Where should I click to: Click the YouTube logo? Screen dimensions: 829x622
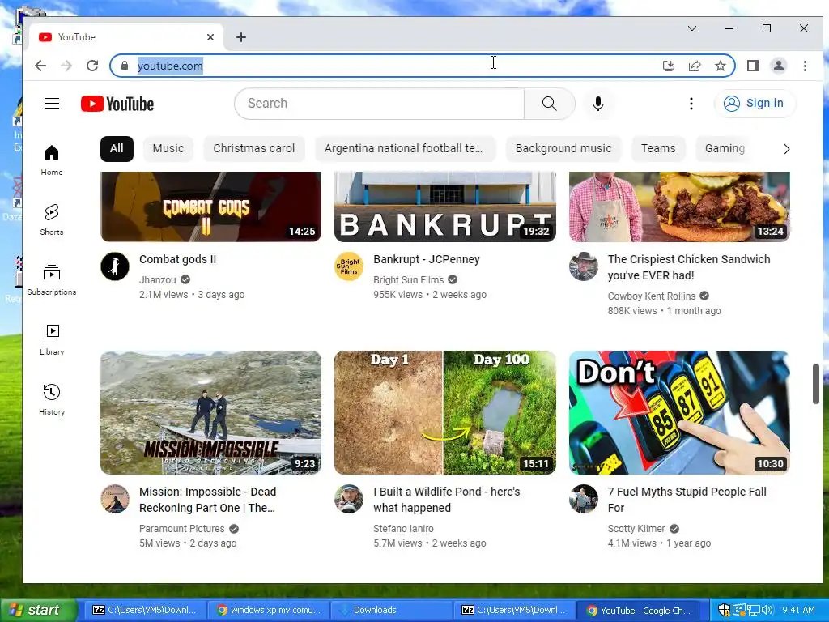(x=117, y=104)
